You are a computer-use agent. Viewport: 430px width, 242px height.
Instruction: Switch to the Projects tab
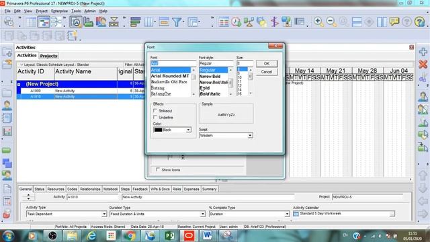click(x=48, y=56)
